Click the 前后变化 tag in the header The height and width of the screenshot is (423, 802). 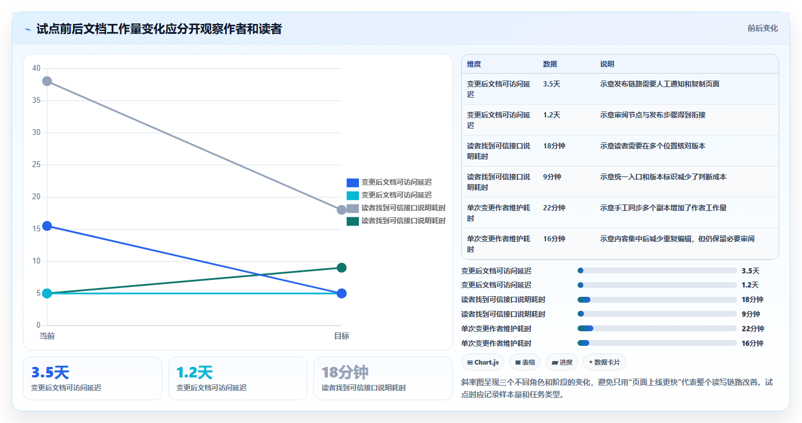click(763, 28)
